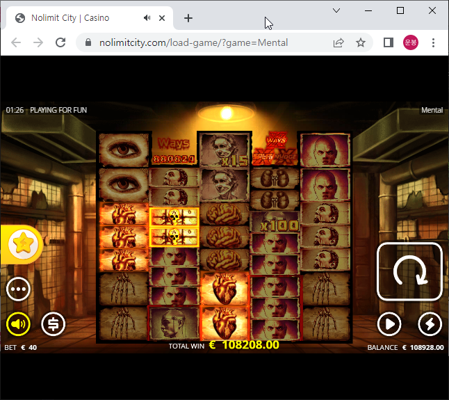The width and height of the screenshot is (449, 400).
Task: Bookmark this page with the star icon
Action: (x=361, y=42)
